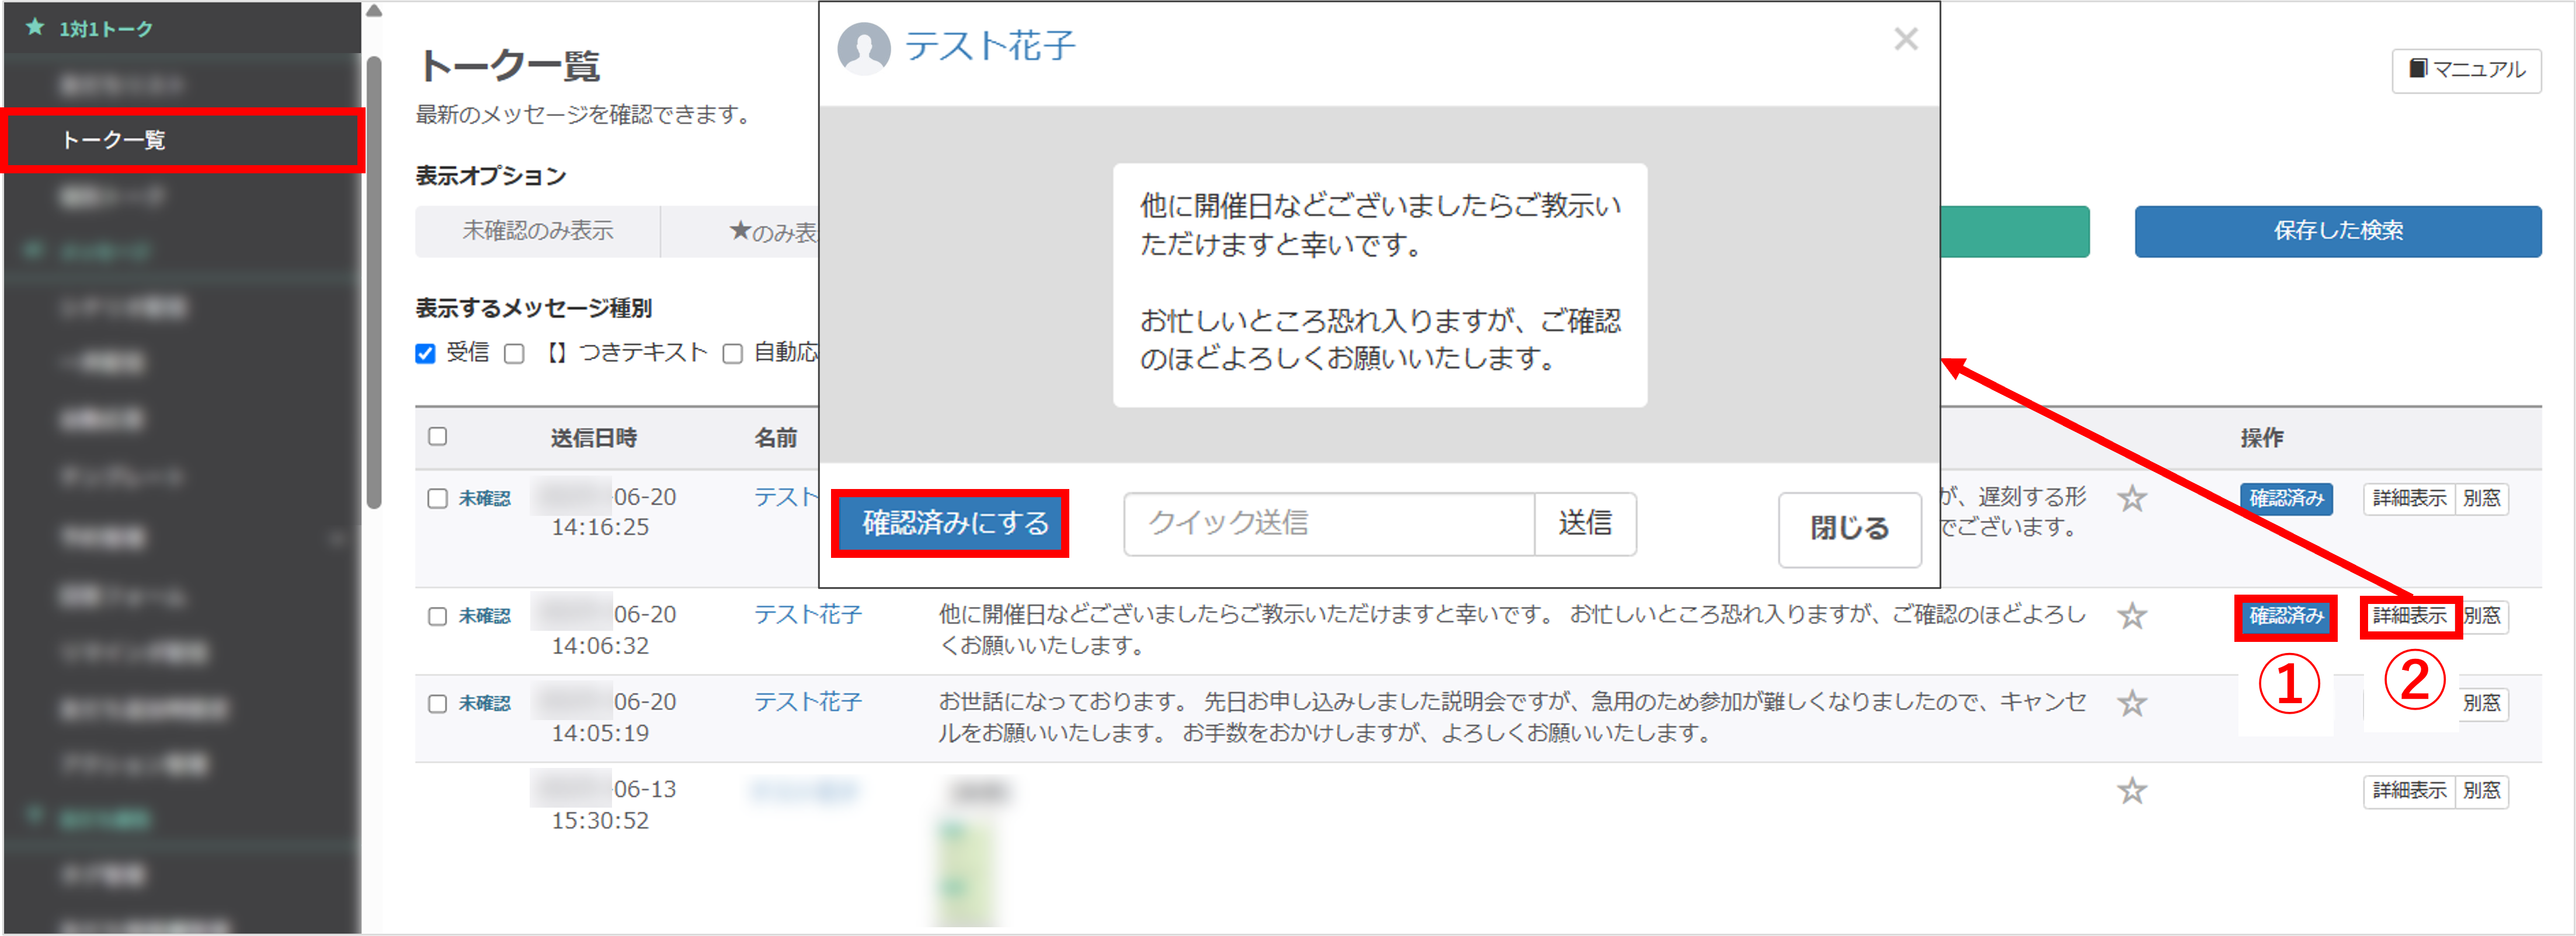2576x936 pixels.
Task: Open テスト花子 link in 14:06:32 row
Action: coord(807,615)
